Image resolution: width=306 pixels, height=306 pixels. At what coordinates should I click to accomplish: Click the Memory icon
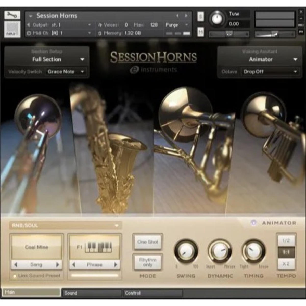click(x=100, y=33)
